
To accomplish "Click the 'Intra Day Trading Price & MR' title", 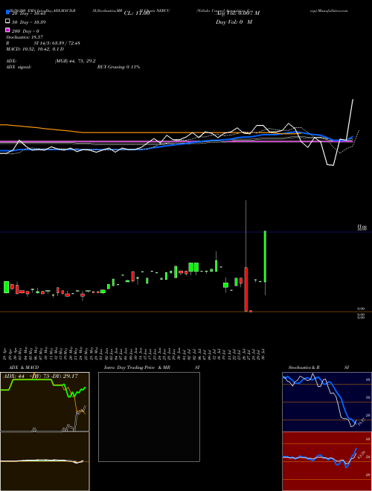I will pos(137,368).
